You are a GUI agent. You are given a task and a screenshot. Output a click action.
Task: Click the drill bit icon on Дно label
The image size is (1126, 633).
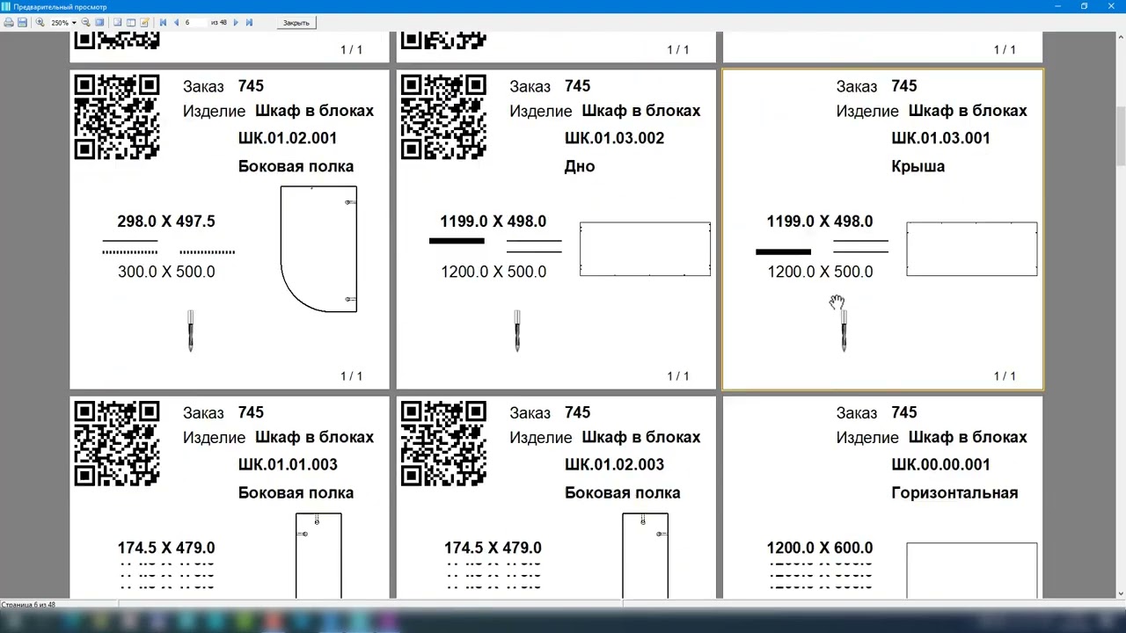pyautogui.click(x=517, y=331)
